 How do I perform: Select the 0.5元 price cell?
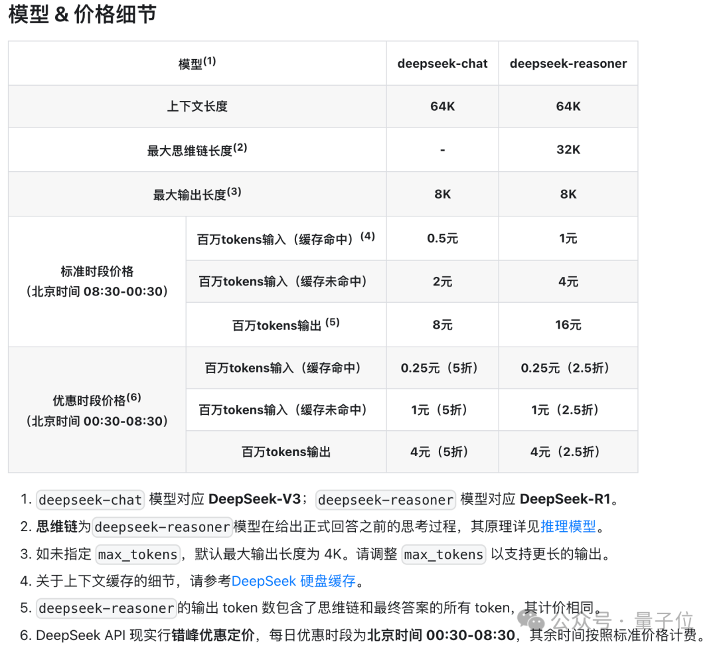point(442,238)
